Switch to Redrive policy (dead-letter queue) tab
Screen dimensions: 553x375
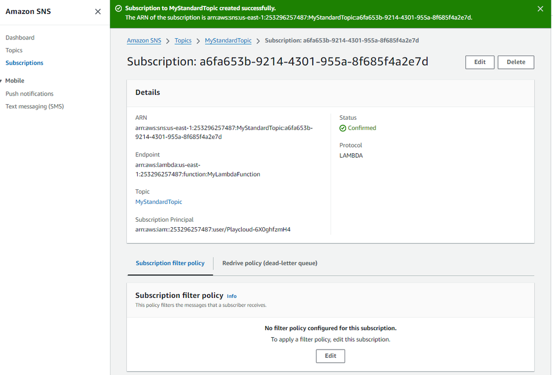point(269,263)
